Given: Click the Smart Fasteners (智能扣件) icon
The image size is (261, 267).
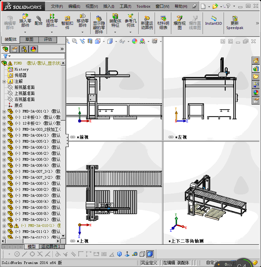Looking at the screenshot, I should point(67,22).
